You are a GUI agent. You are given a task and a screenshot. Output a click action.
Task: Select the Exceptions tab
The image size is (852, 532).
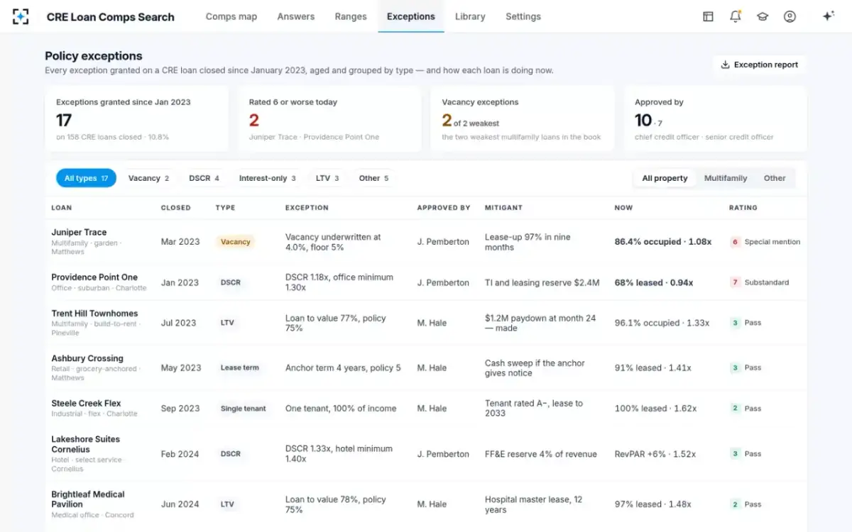coord(411,16)
